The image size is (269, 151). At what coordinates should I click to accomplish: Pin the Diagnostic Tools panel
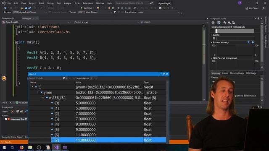258,18
